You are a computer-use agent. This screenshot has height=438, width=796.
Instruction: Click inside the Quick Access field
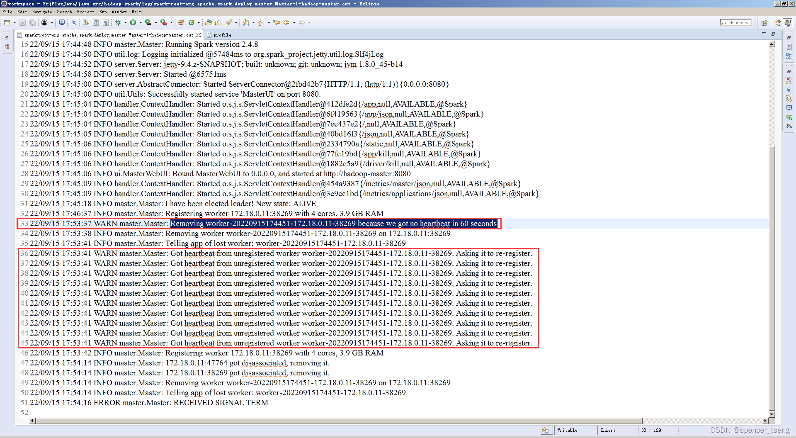click(x=736, y=22)
